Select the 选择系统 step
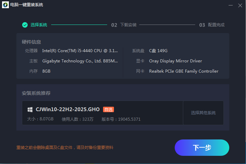Screen dimensions: 246x164 pyautogui.click(x=39, y=25)
